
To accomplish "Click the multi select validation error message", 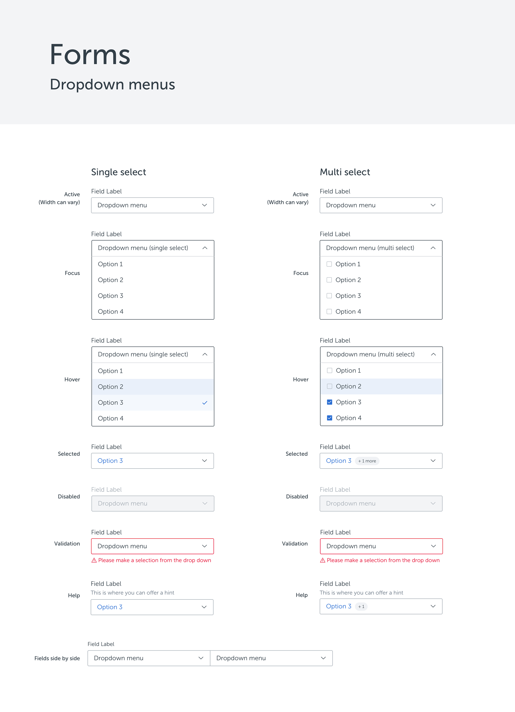I will click(383, 560).
